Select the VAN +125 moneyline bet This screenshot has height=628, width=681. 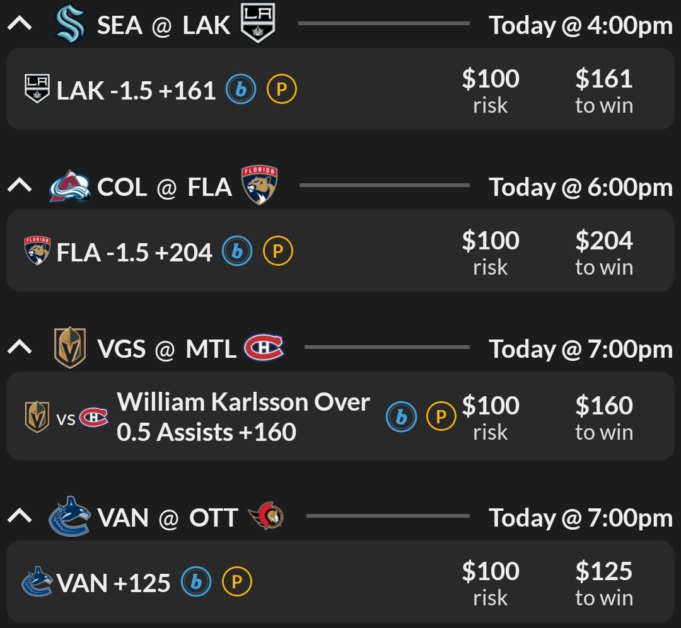tap(113, 583)
